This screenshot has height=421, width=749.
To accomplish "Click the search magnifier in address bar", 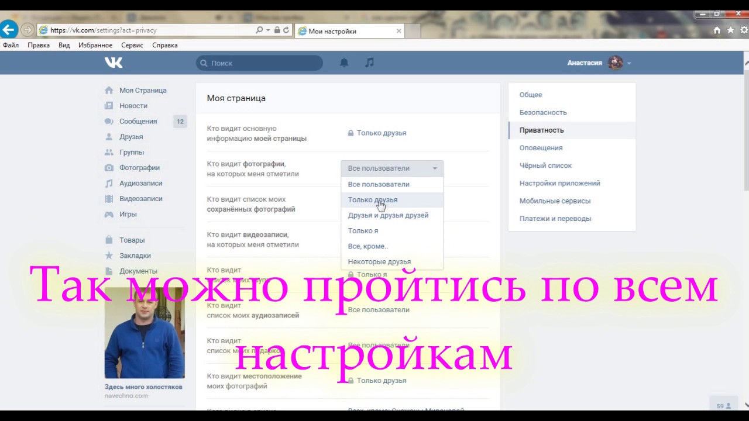I will [259, 30].
